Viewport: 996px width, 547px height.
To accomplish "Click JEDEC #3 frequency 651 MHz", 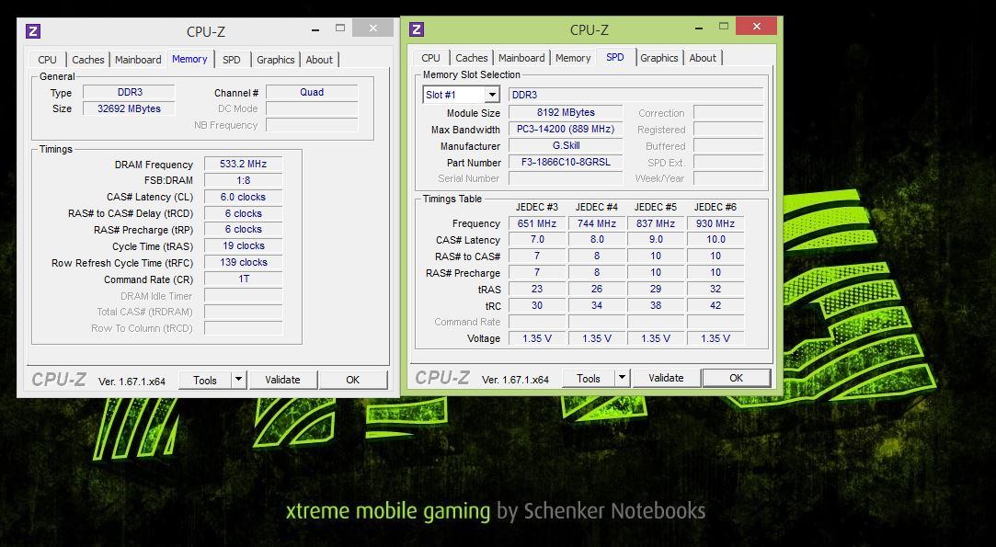I will 537,223.
